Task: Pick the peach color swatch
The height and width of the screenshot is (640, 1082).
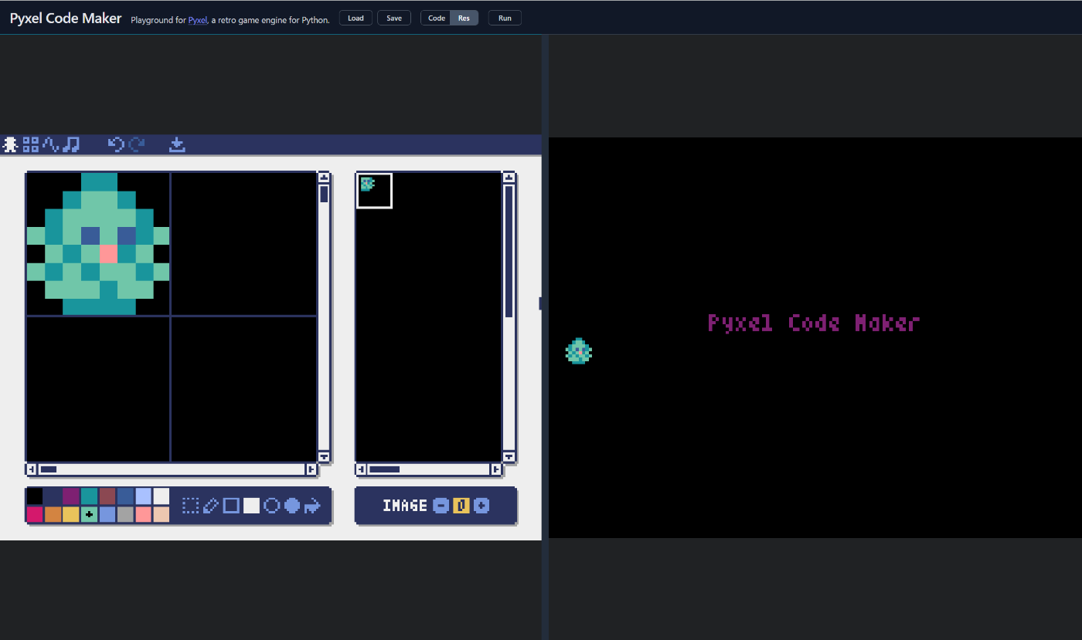Action: click(162, 514)
